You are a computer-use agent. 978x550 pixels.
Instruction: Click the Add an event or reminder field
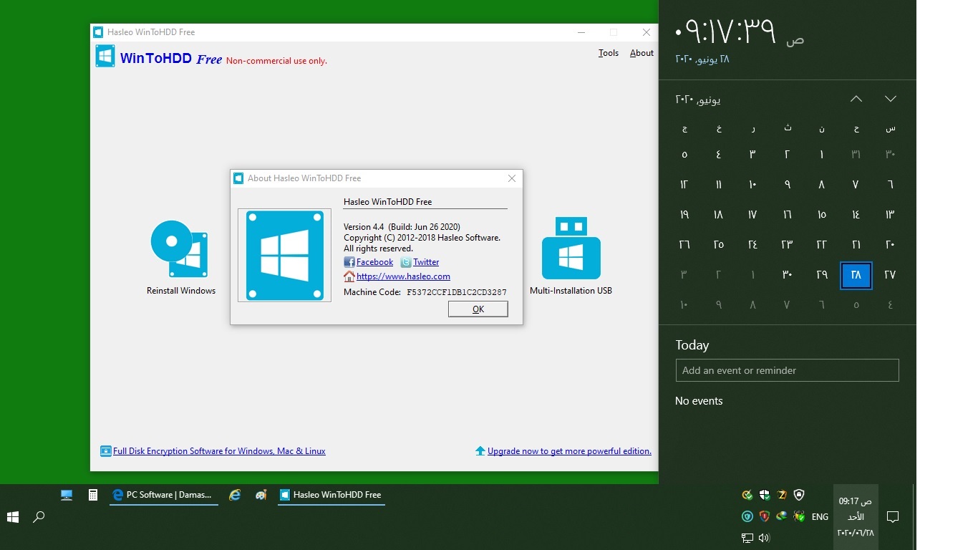(x=787, y=370)
